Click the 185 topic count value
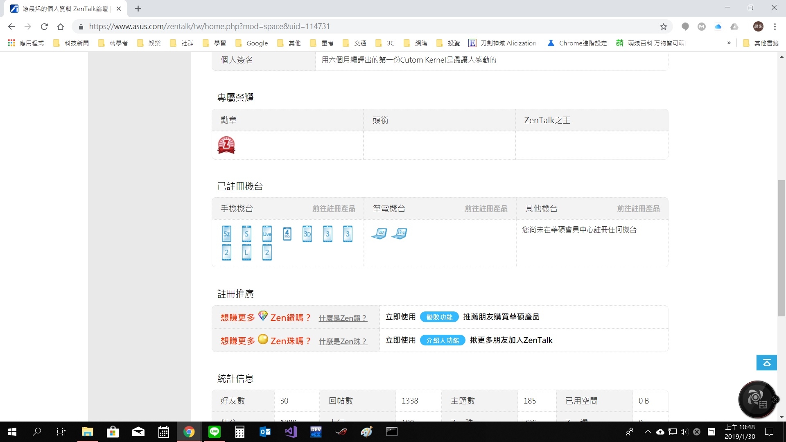 pos(529,401)
